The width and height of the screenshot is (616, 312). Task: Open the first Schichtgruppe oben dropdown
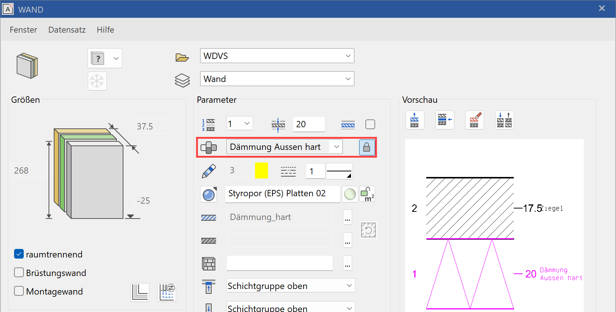[349, 286]
